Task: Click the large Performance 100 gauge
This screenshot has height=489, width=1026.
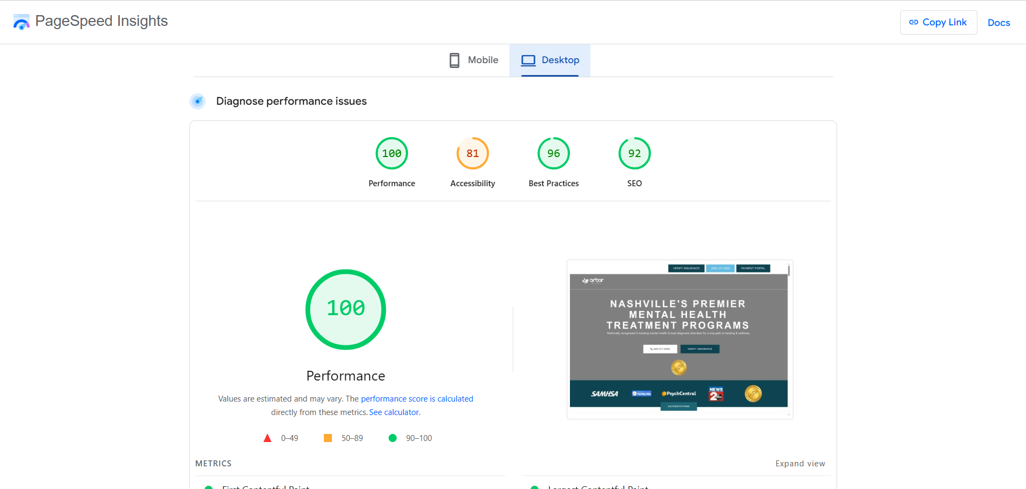Action: pos(345,309)
